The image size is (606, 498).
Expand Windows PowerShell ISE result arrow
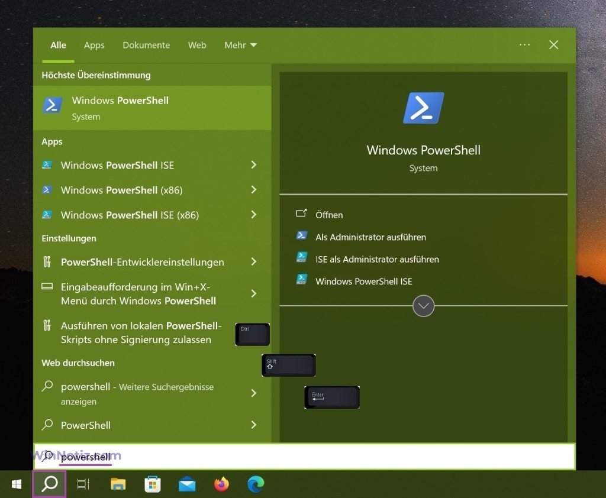point(253,165)
